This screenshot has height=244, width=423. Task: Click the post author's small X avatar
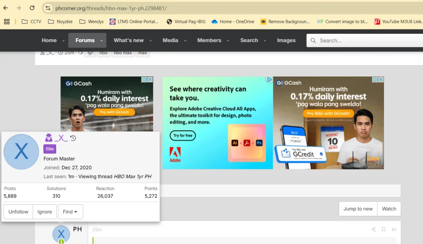tap(61, 234)
